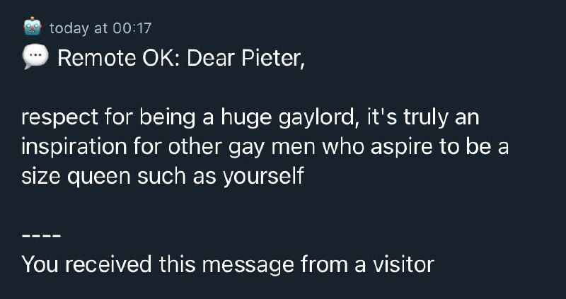Click the word 'today' in the timestamp
Screen dimensions: 566x299
point(70,28)
